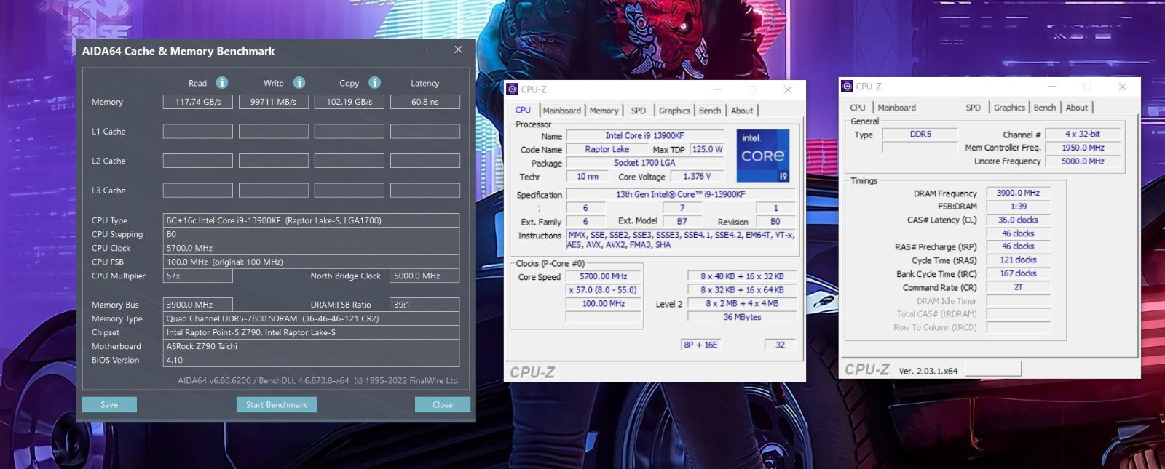
Task: Click the Core Voltage value 1.376 V
Action: pos(697,176)
